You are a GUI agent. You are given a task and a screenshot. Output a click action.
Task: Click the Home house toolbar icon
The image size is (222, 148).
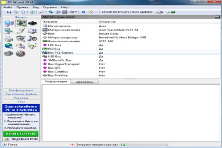click(x=91, y=12)
